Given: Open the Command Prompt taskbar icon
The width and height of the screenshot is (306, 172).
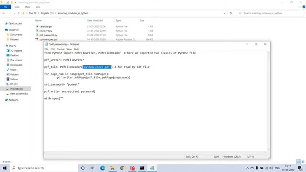Looking at the screenshot, I should point(142,168).
